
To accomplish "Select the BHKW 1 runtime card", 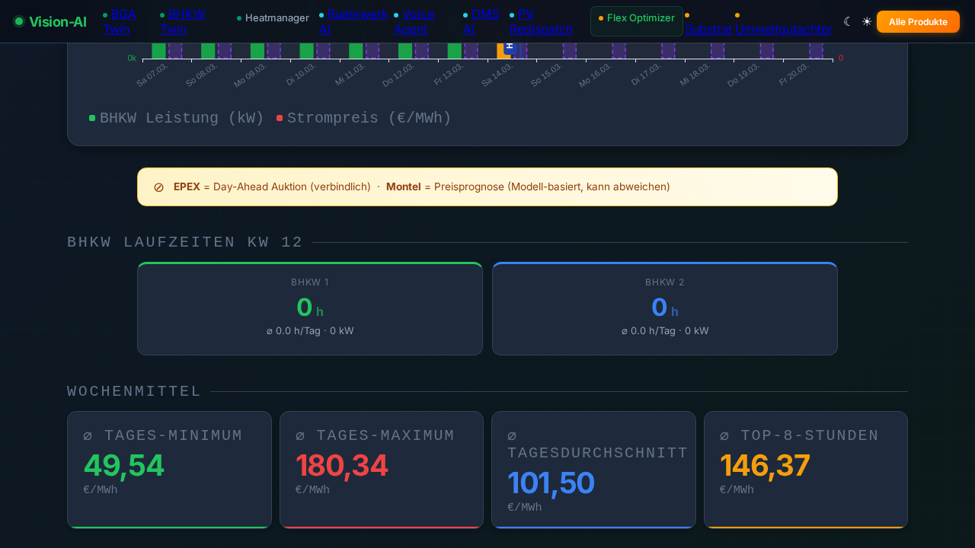I will tap(309, 308).
